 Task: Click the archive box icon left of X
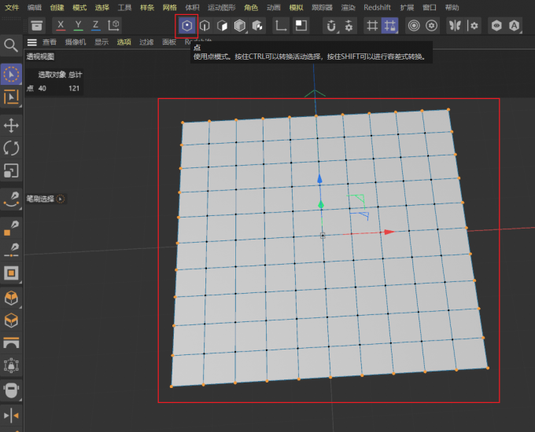pos(36,26)
